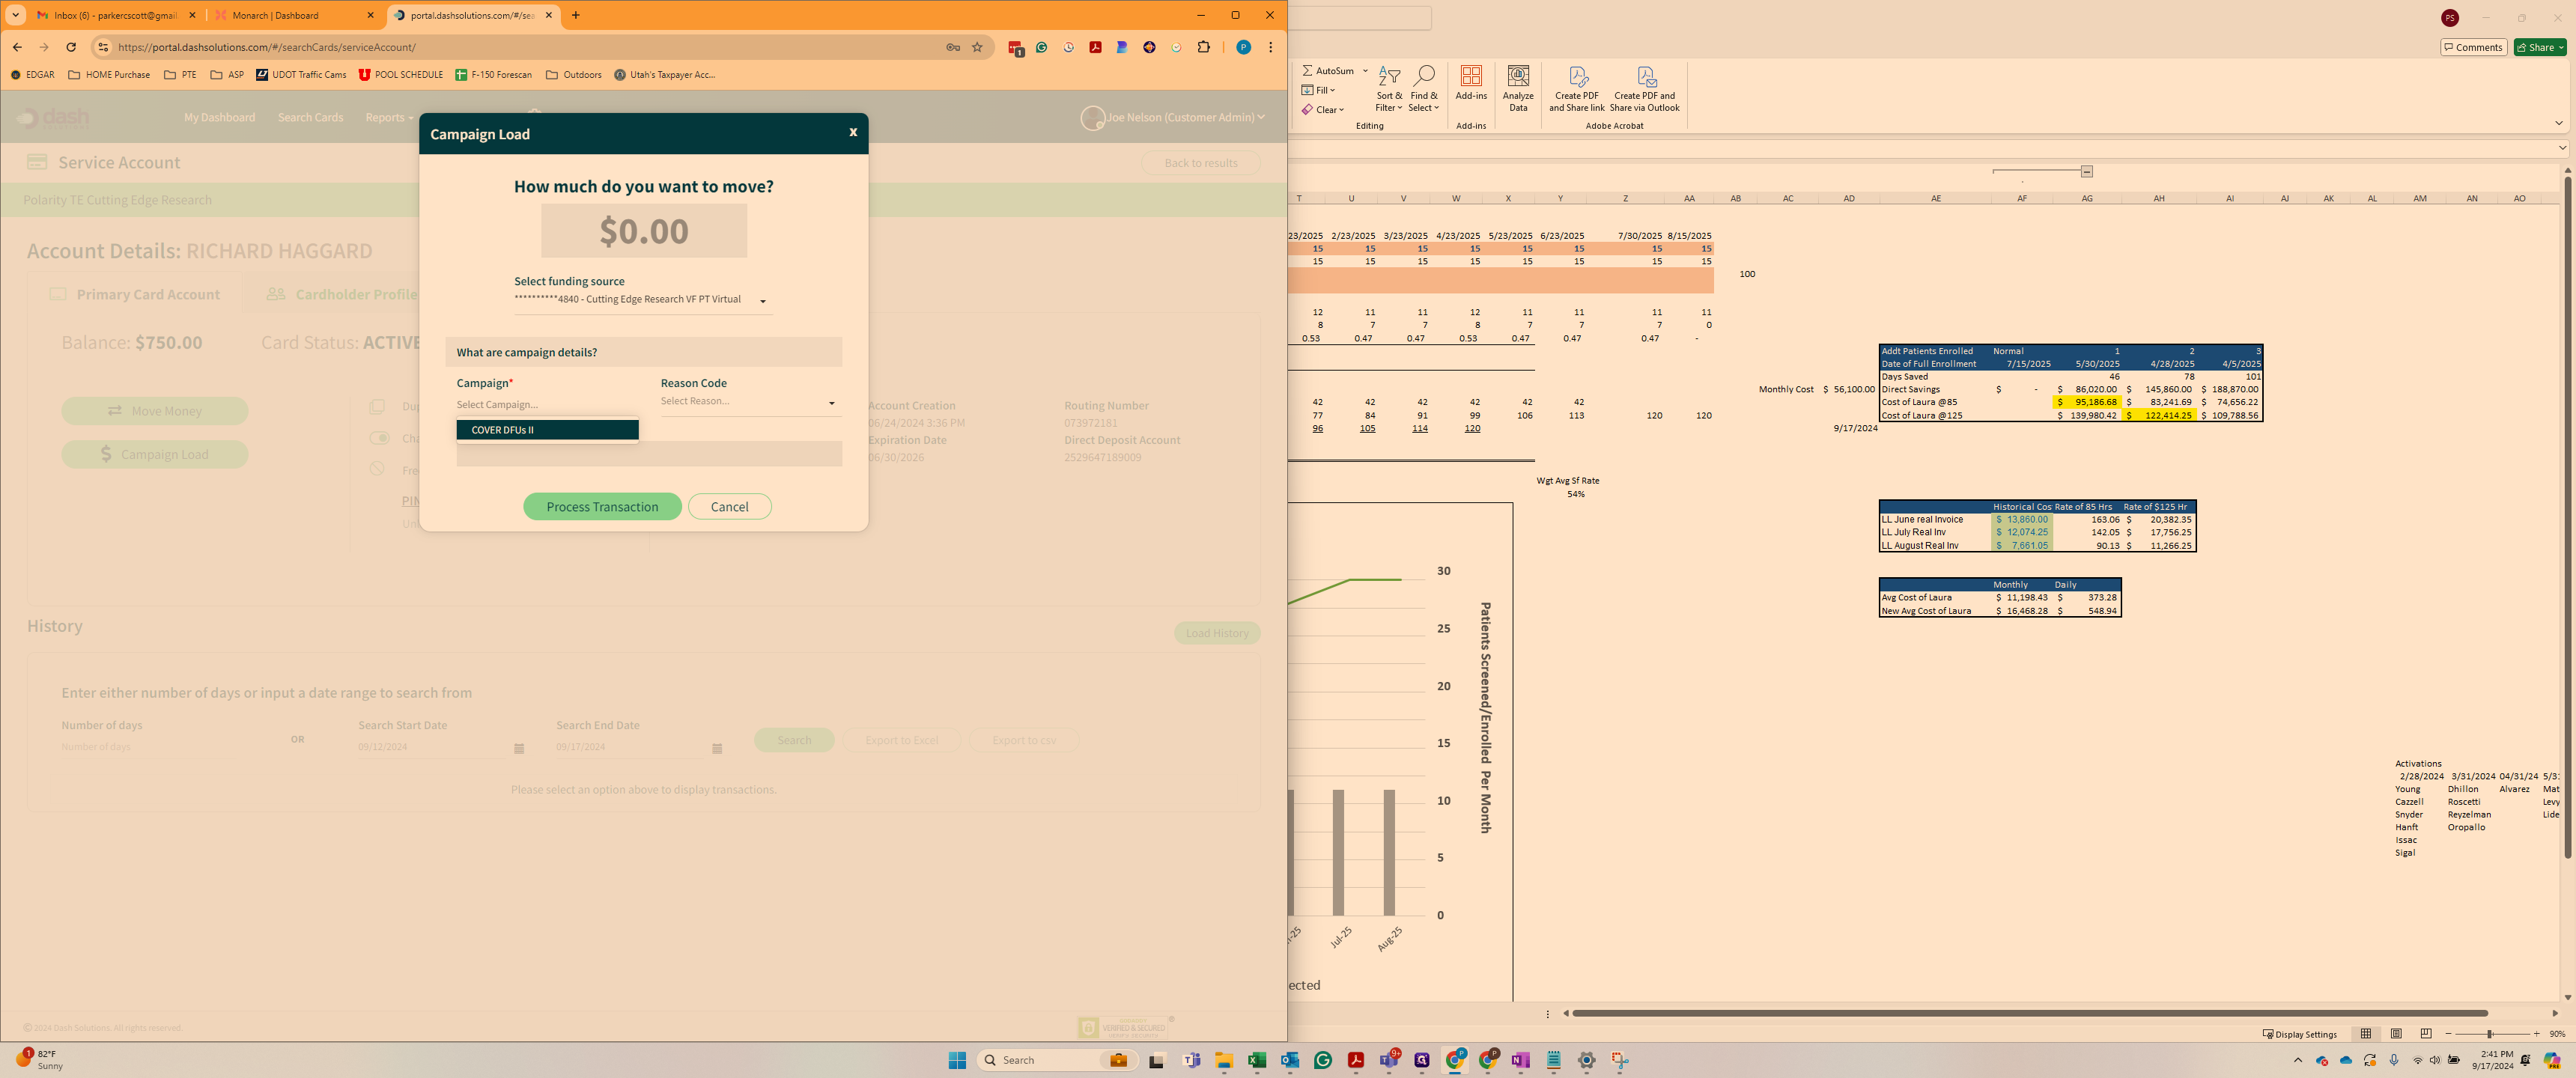Screen dimensions: 2576x1078
Task: Cancel the Campaign Load dialog
Action: point(729,507)
